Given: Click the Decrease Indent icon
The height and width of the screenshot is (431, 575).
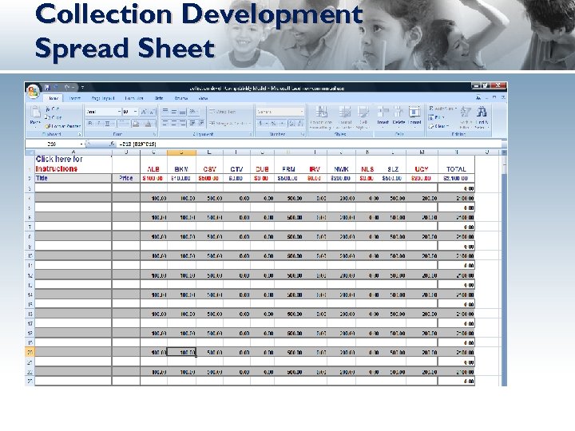Looking at the screenshot, I should tap(192, 123).
